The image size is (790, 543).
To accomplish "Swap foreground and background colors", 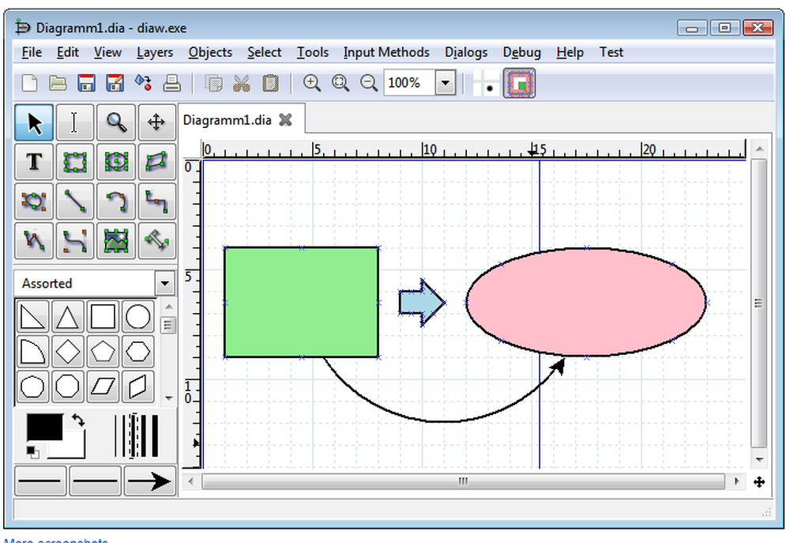I will [78, 420].
